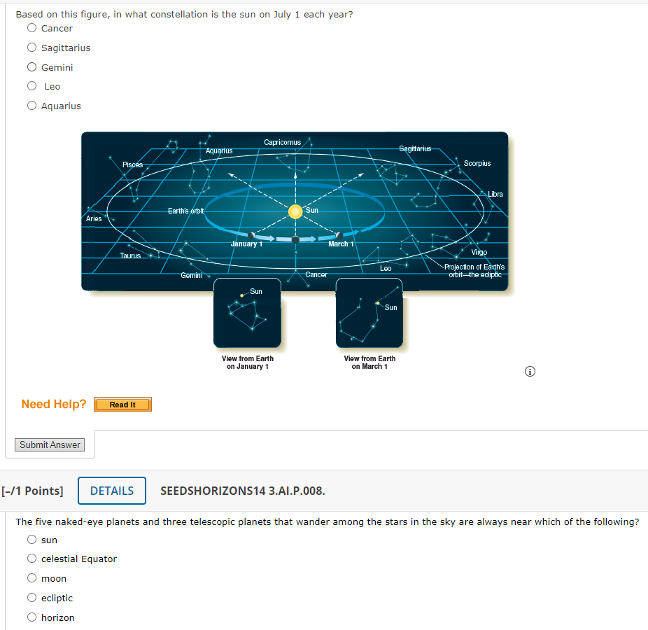The width and height of the screenshot is (648, 630).
Task: Select the Cancer answer option
Action: [x=31, y=28]
